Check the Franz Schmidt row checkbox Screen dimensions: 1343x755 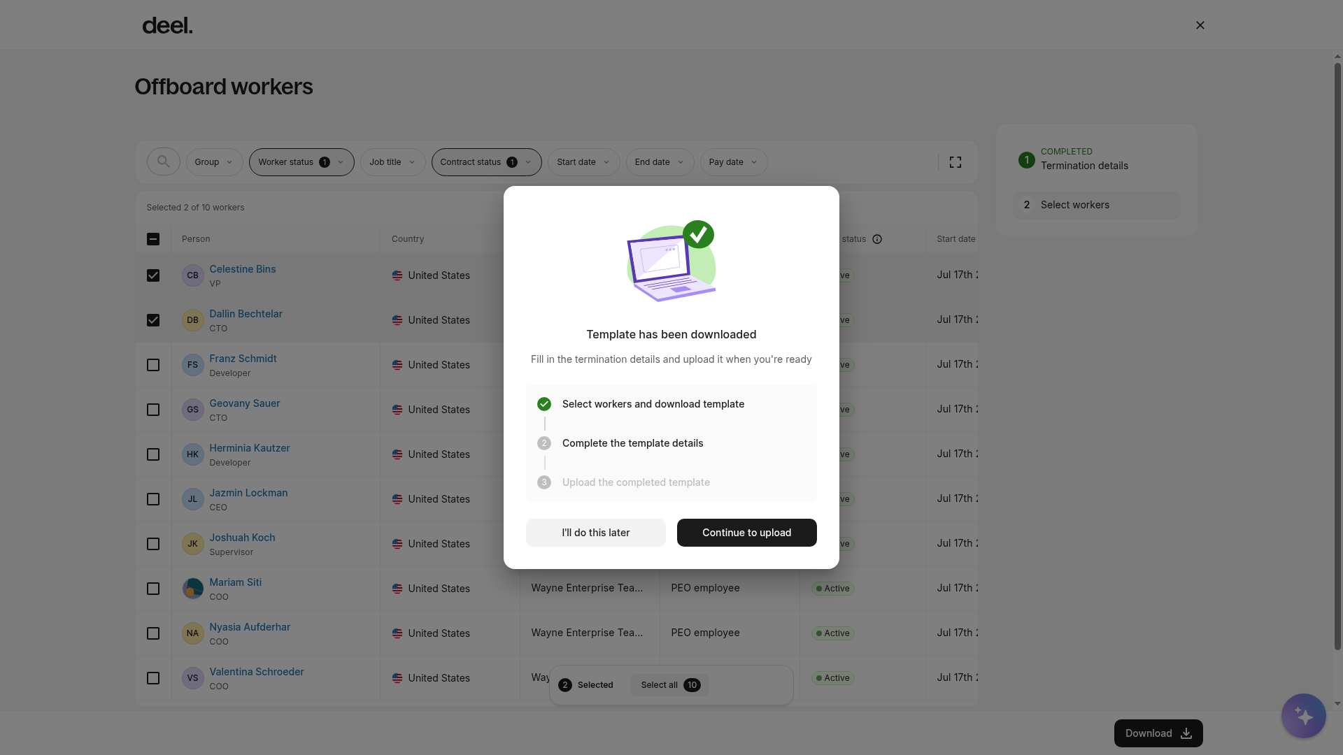point(153,365)
